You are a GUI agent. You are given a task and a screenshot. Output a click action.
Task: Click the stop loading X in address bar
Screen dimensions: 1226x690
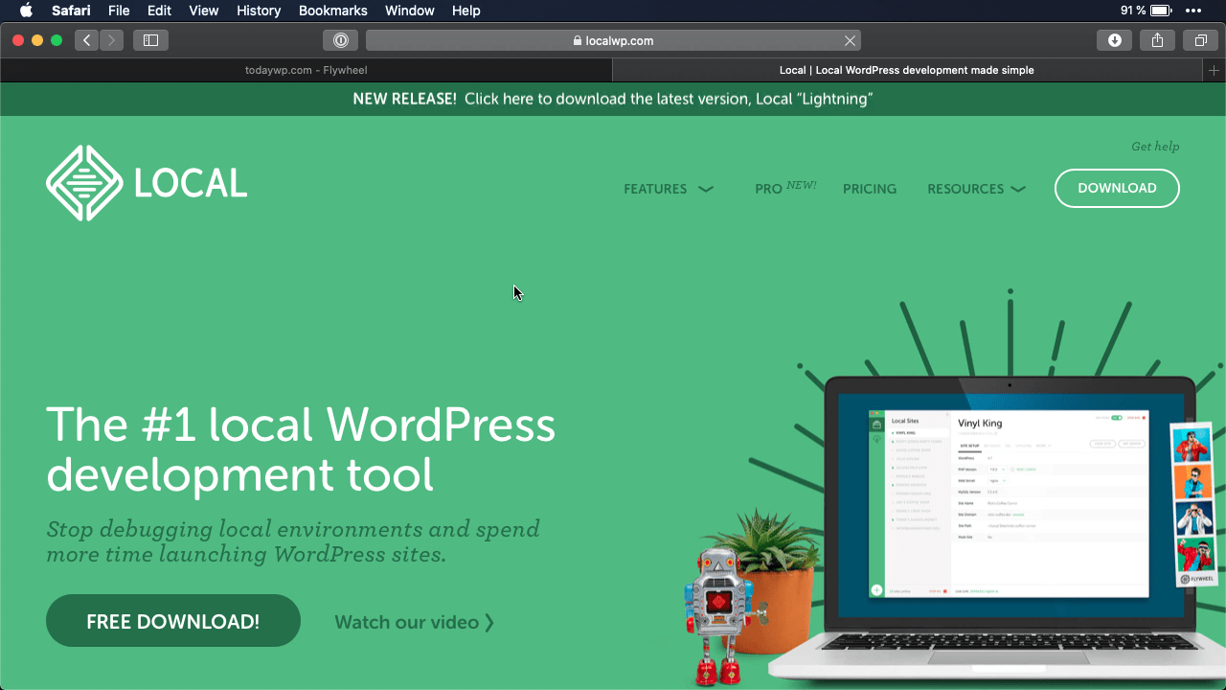tap(850, 40)
